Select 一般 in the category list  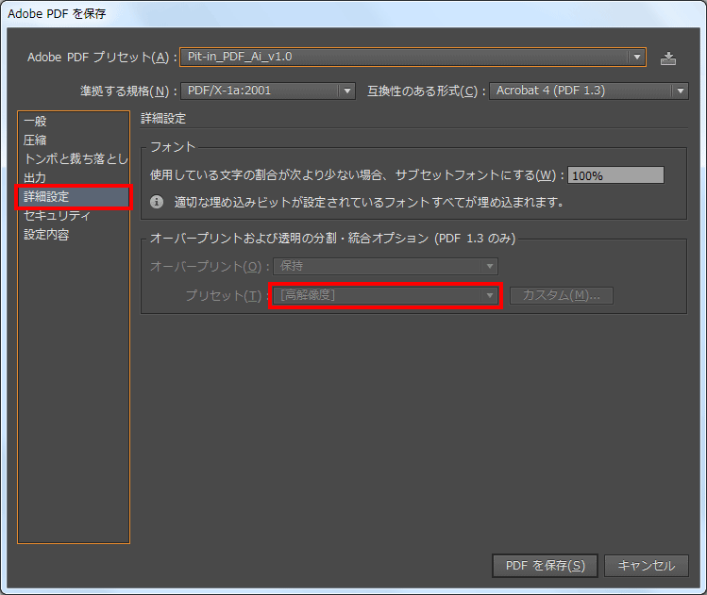coord(35,122)
